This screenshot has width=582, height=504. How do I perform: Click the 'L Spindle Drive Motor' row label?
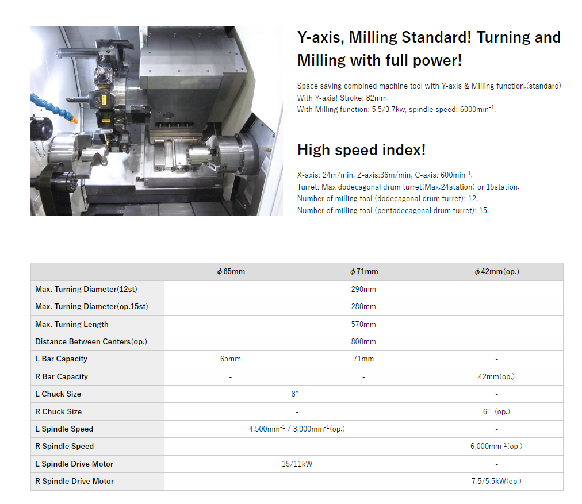click(x=74, y=464)
